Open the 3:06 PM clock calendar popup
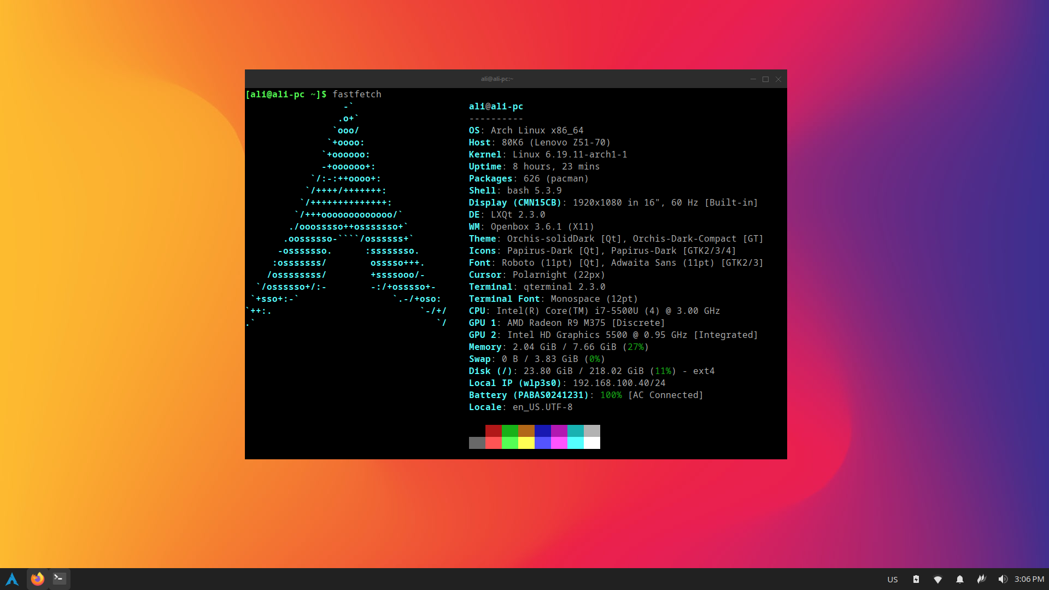This screenshot has height=590, width=1049. 1029,580
